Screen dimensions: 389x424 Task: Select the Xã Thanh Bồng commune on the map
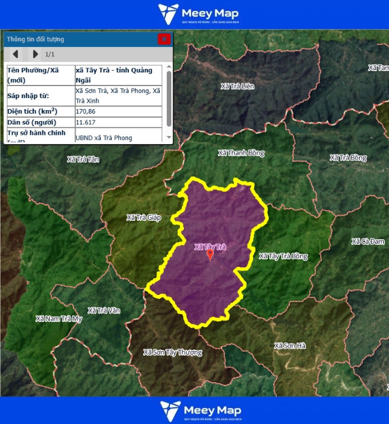point(241,153)
